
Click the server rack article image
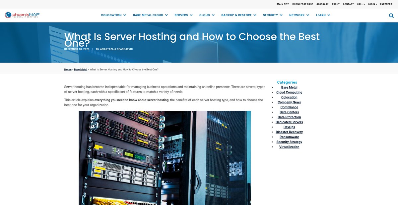coord(165,158)
